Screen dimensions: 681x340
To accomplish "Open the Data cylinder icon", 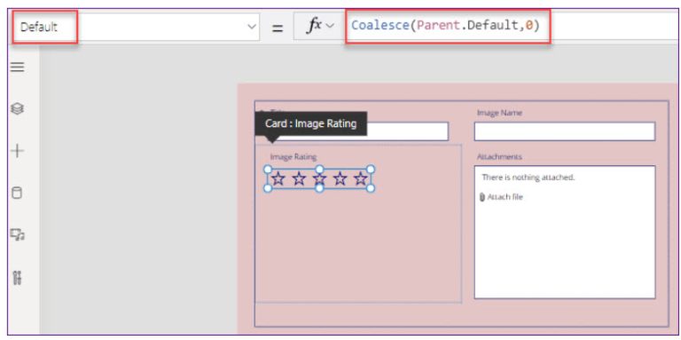I will coord(17,193).
